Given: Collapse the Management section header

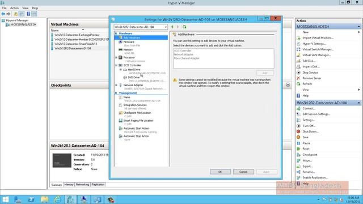Looking at the screenshot, I should click(116, 93).
